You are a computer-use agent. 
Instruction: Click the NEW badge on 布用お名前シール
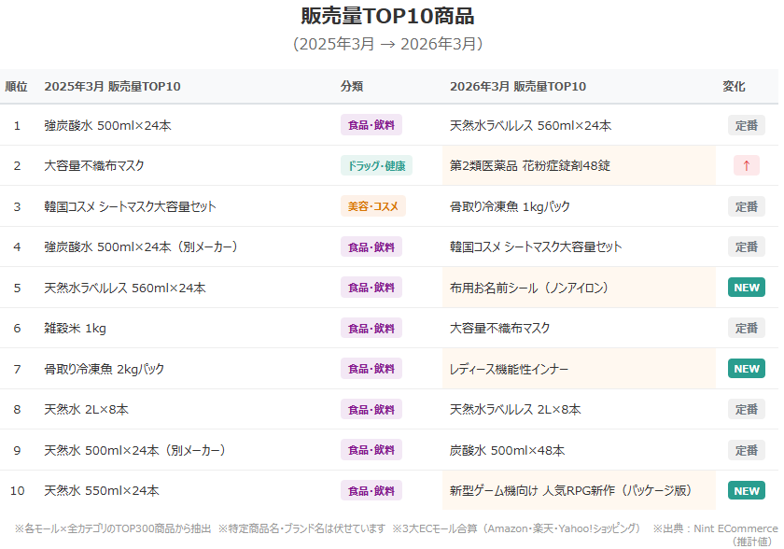tap(746, 288)
